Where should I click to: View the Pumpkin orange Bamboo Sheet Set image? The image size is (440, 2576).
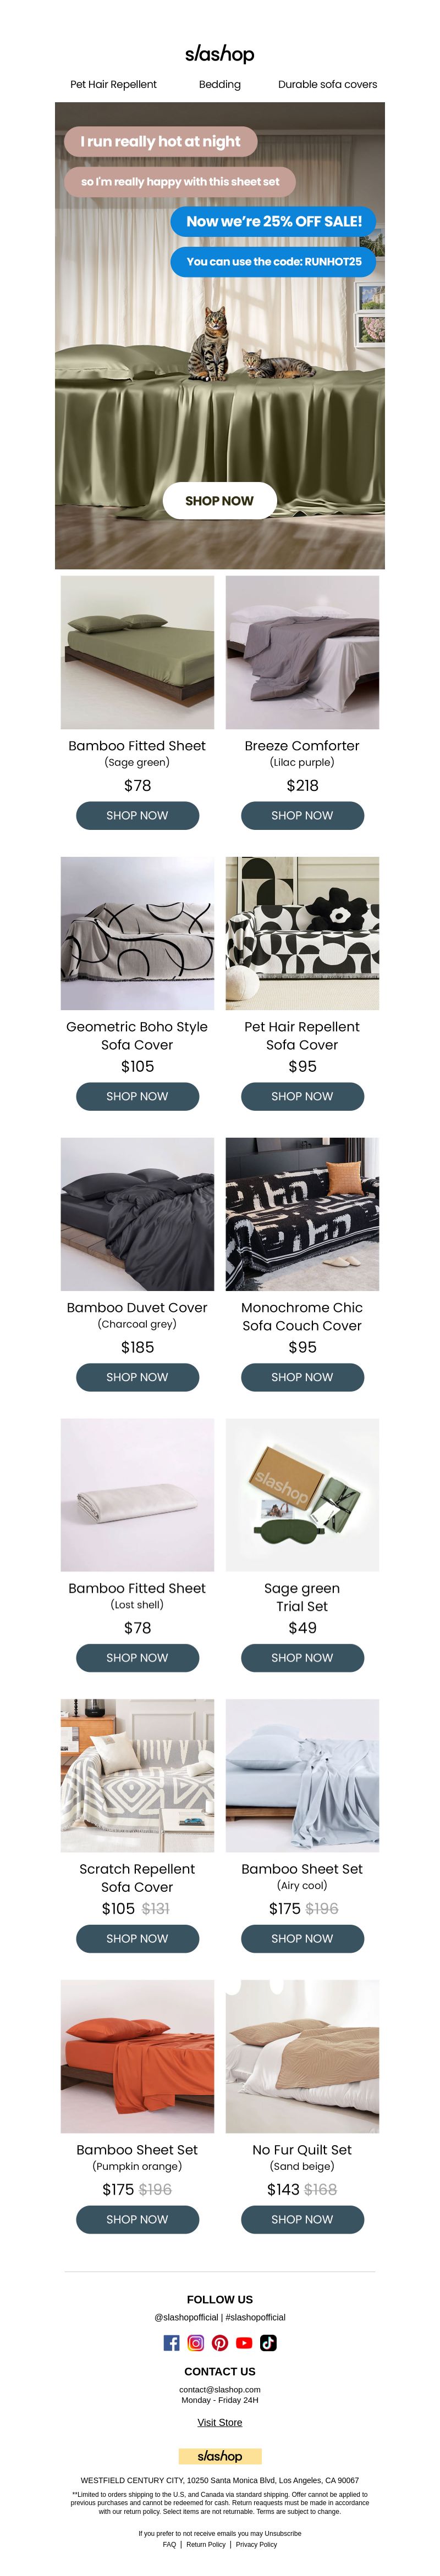click(x=137, y=2056)
